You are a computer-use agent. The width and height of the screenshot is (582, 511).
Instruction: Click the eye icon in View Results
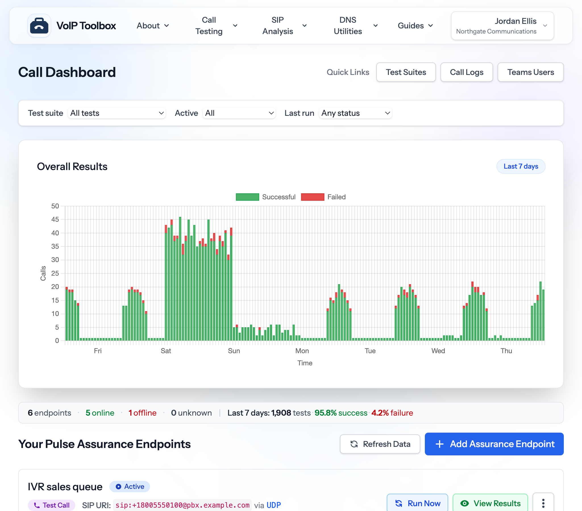click(464, 503)
